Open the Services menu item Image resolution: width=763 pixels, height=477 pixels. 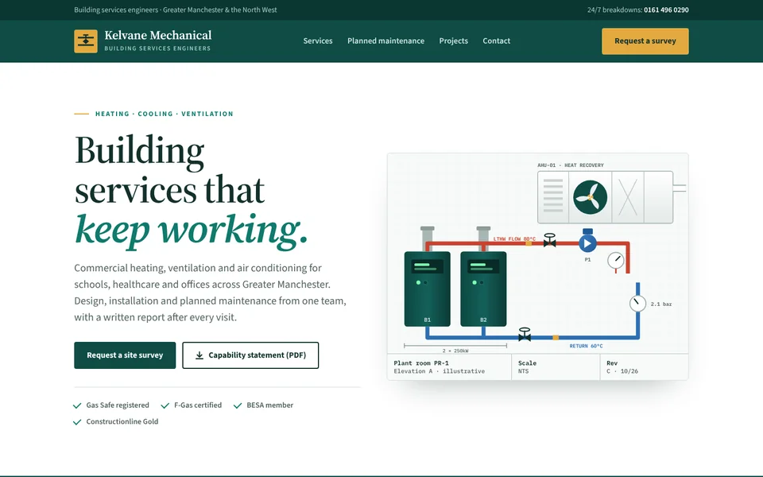pyautogui.click(x=318, y=41)
